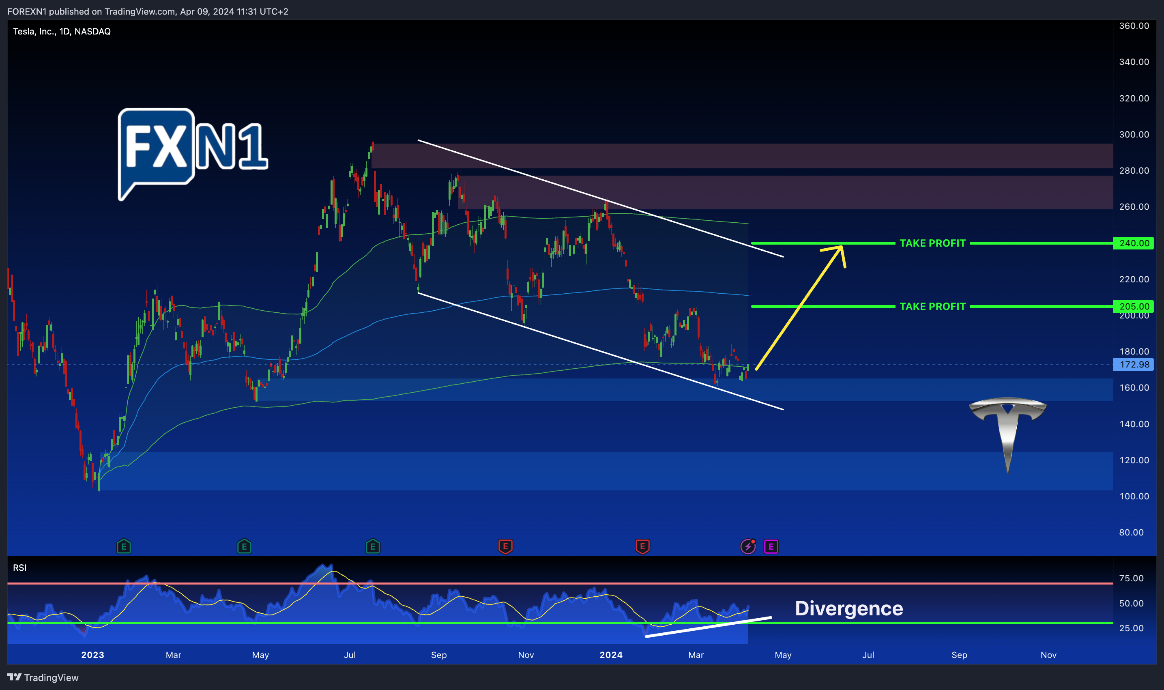Click the RSI 75.00 axis label

[x=1131, y=578]
